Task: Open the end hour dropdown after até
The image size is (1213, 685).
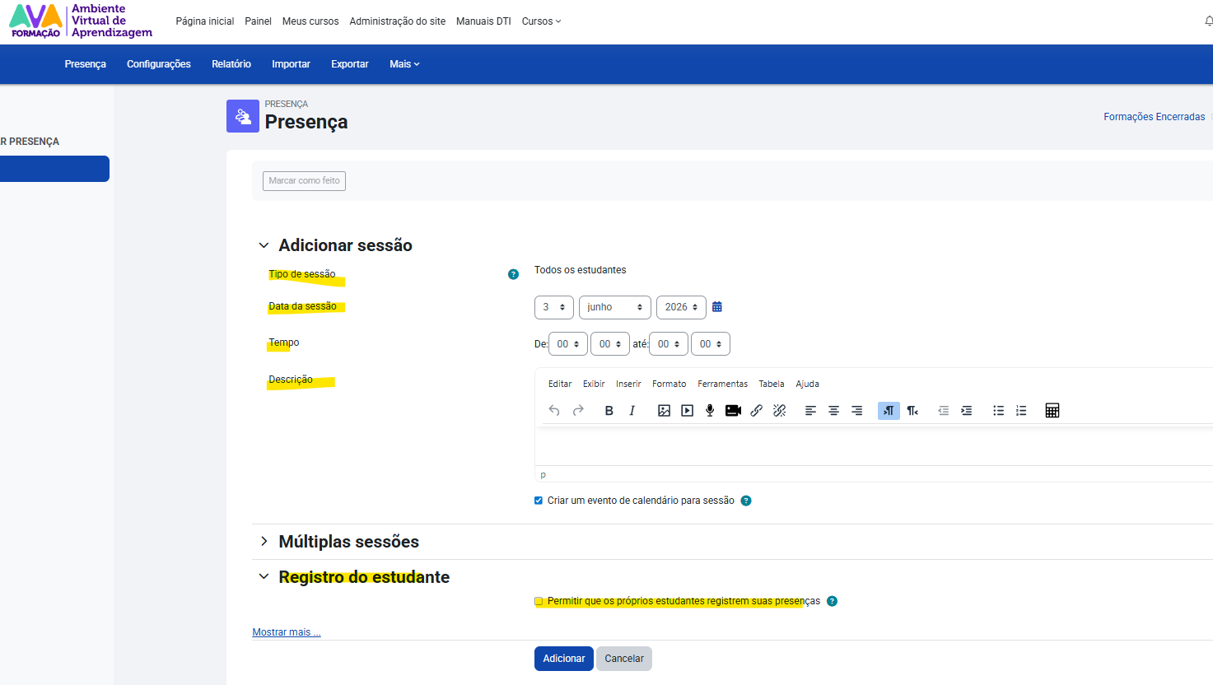Action: click(x=669, y=344)
